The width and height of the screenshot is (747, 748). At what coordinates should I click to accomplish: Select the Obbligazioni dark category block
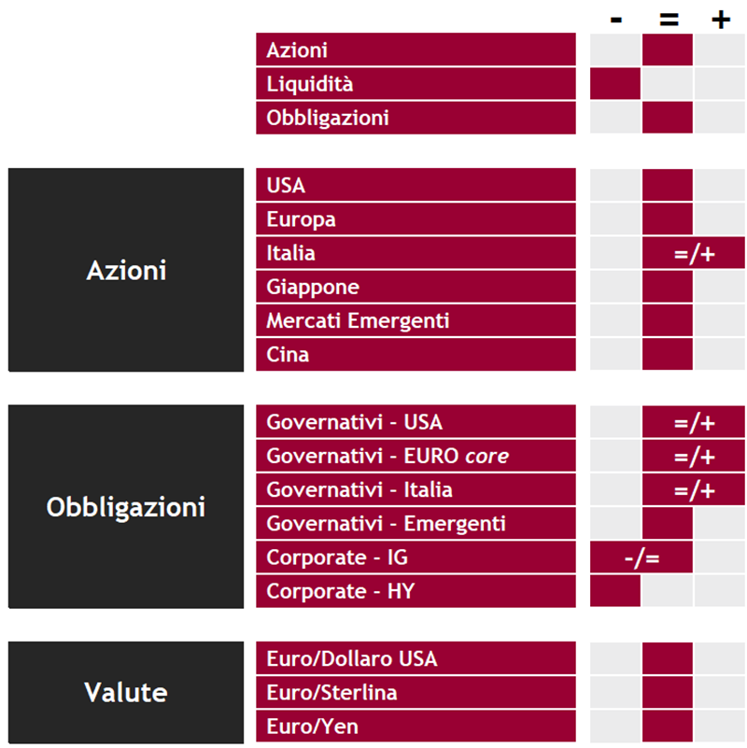coord(126,506)
